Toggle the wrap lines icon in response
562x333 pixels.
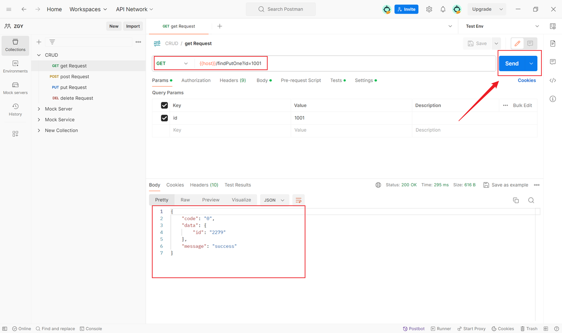[299, 200]
